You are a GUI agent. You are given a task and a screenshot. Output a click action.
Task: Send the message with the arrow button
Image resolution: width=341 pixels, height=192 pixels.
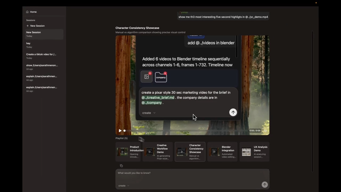point(265,185)
